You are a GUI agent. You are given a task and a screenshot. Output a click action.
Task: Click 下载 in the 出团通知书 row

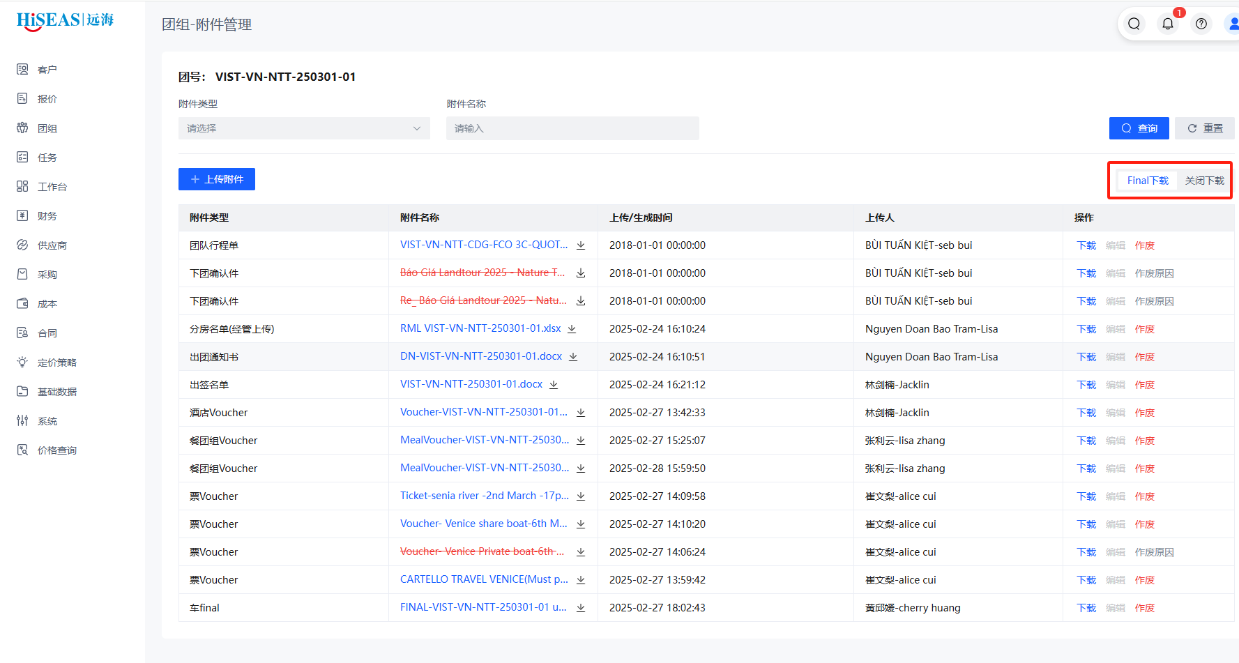[x=1086, y=357]
